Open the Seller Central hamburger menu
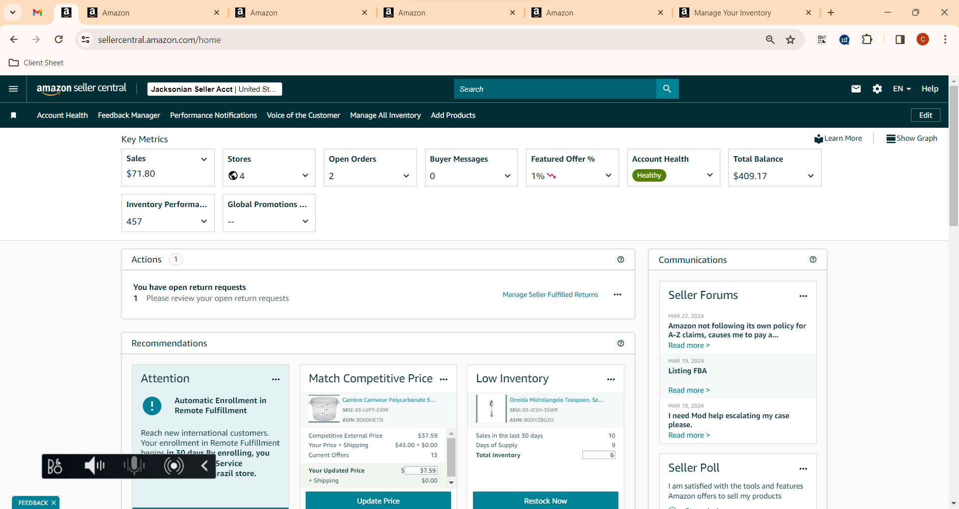Screen dimensions: 959x509 pos(13,89)
